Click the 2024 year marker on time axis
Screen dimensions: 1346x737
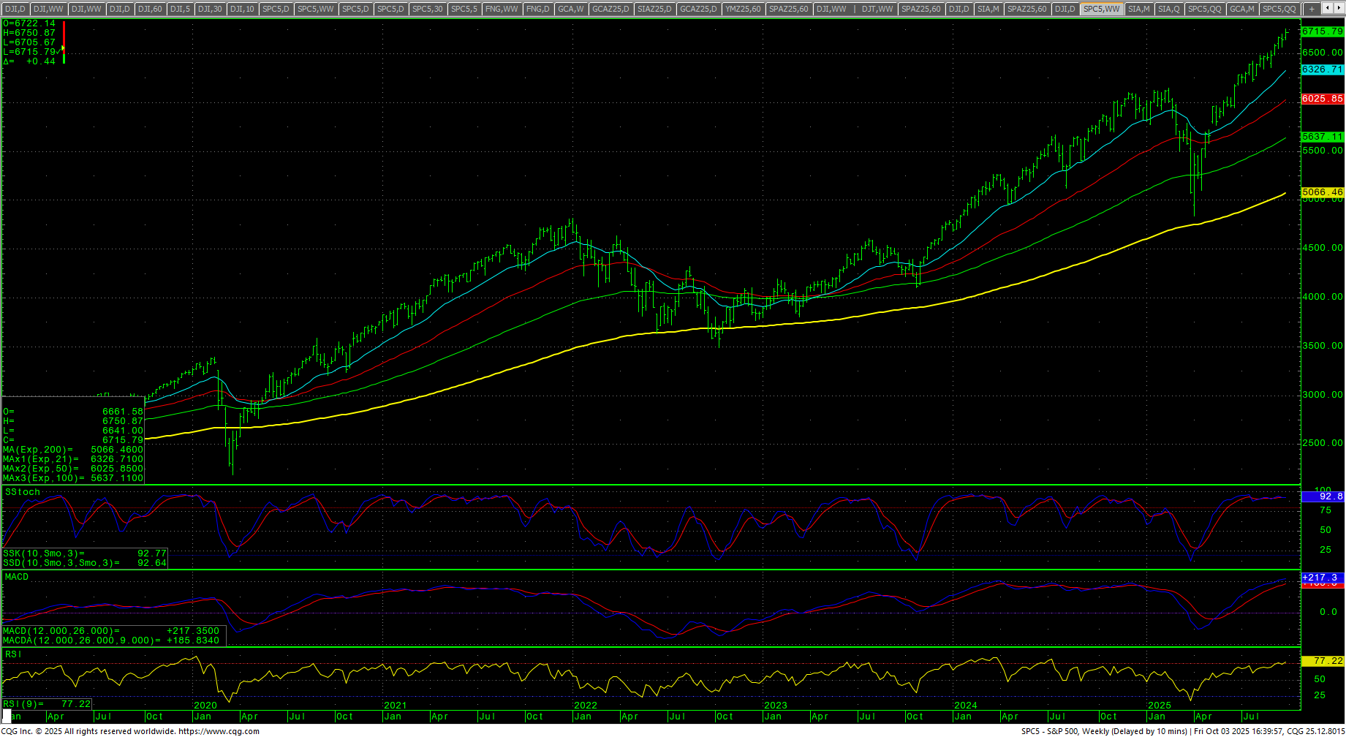tap(965, 706)
